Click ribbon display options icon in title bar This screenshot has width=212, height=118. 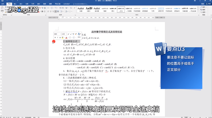click(x=195, y=1)
